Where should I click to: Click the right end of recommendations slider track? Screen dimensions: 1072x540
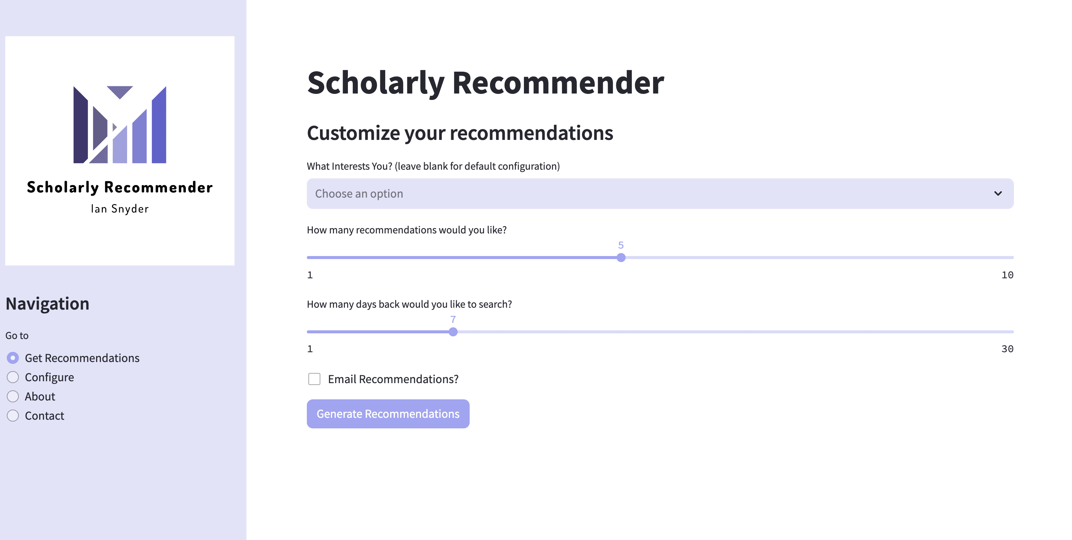coord(1011,258)
